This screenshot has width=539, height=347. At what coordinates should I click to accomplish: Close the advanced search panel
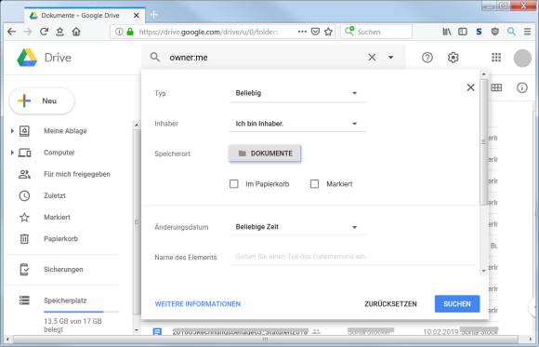(x=470, y=87)
